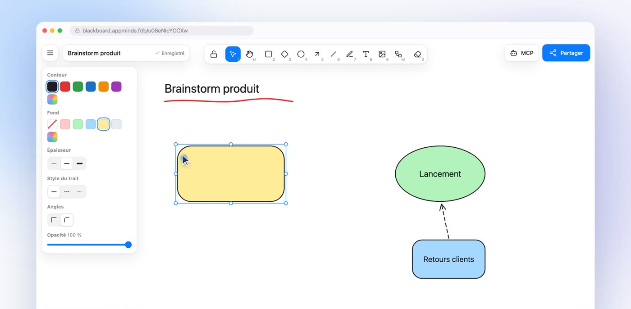The width and height of the screenshot is (631, 309).
Task: Select the arrow drawing tool
Action: [x=317, y=54]
